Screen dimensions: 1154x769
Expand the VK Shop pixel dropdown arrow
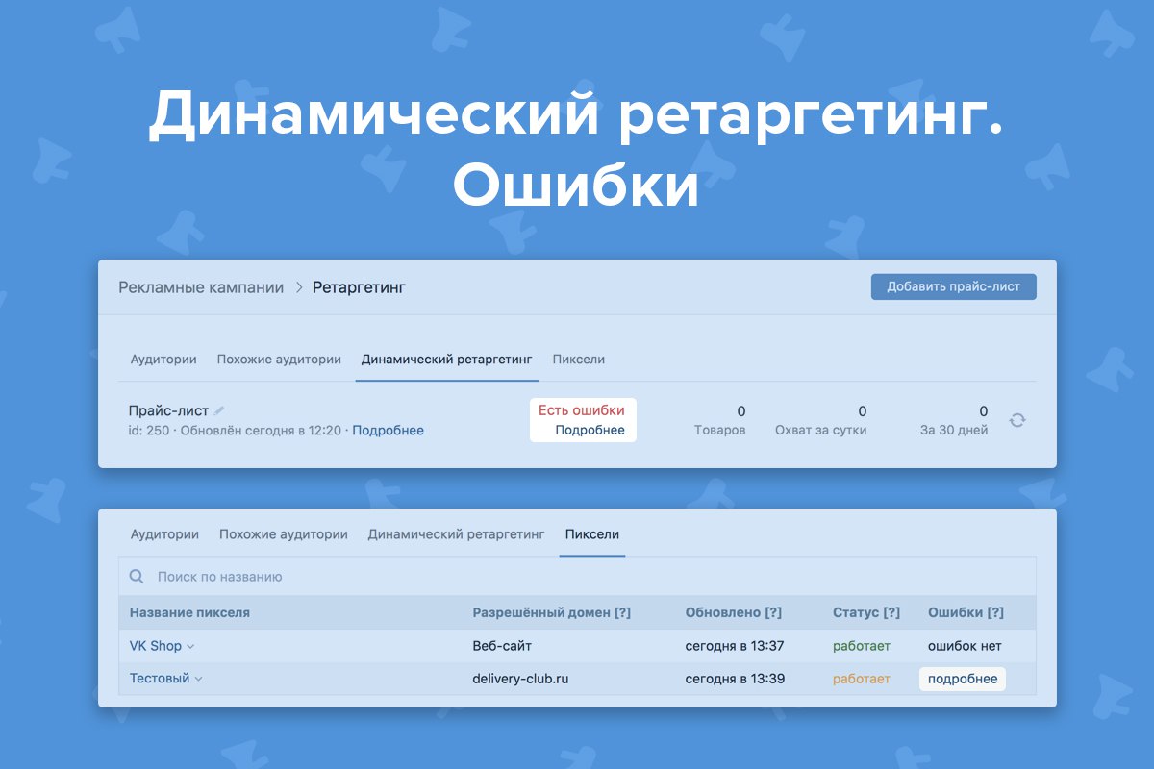[x=190, y=647]
